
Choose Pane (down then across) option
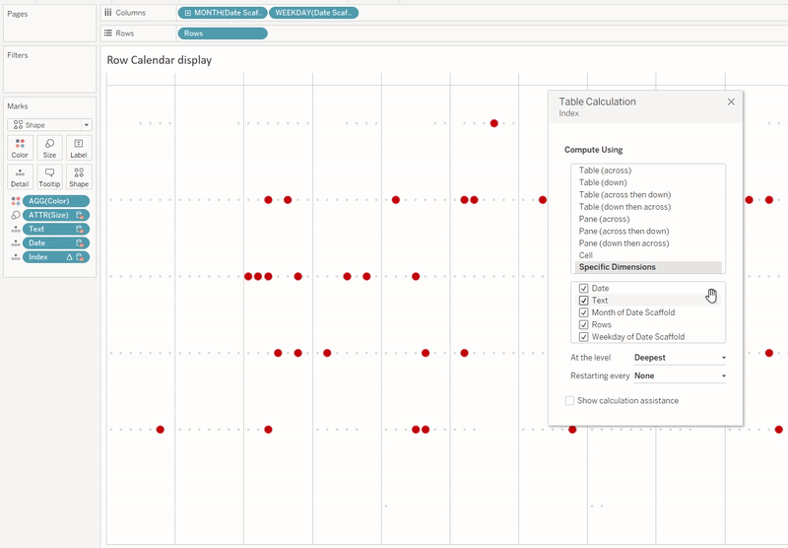click(x=624, y=243)
